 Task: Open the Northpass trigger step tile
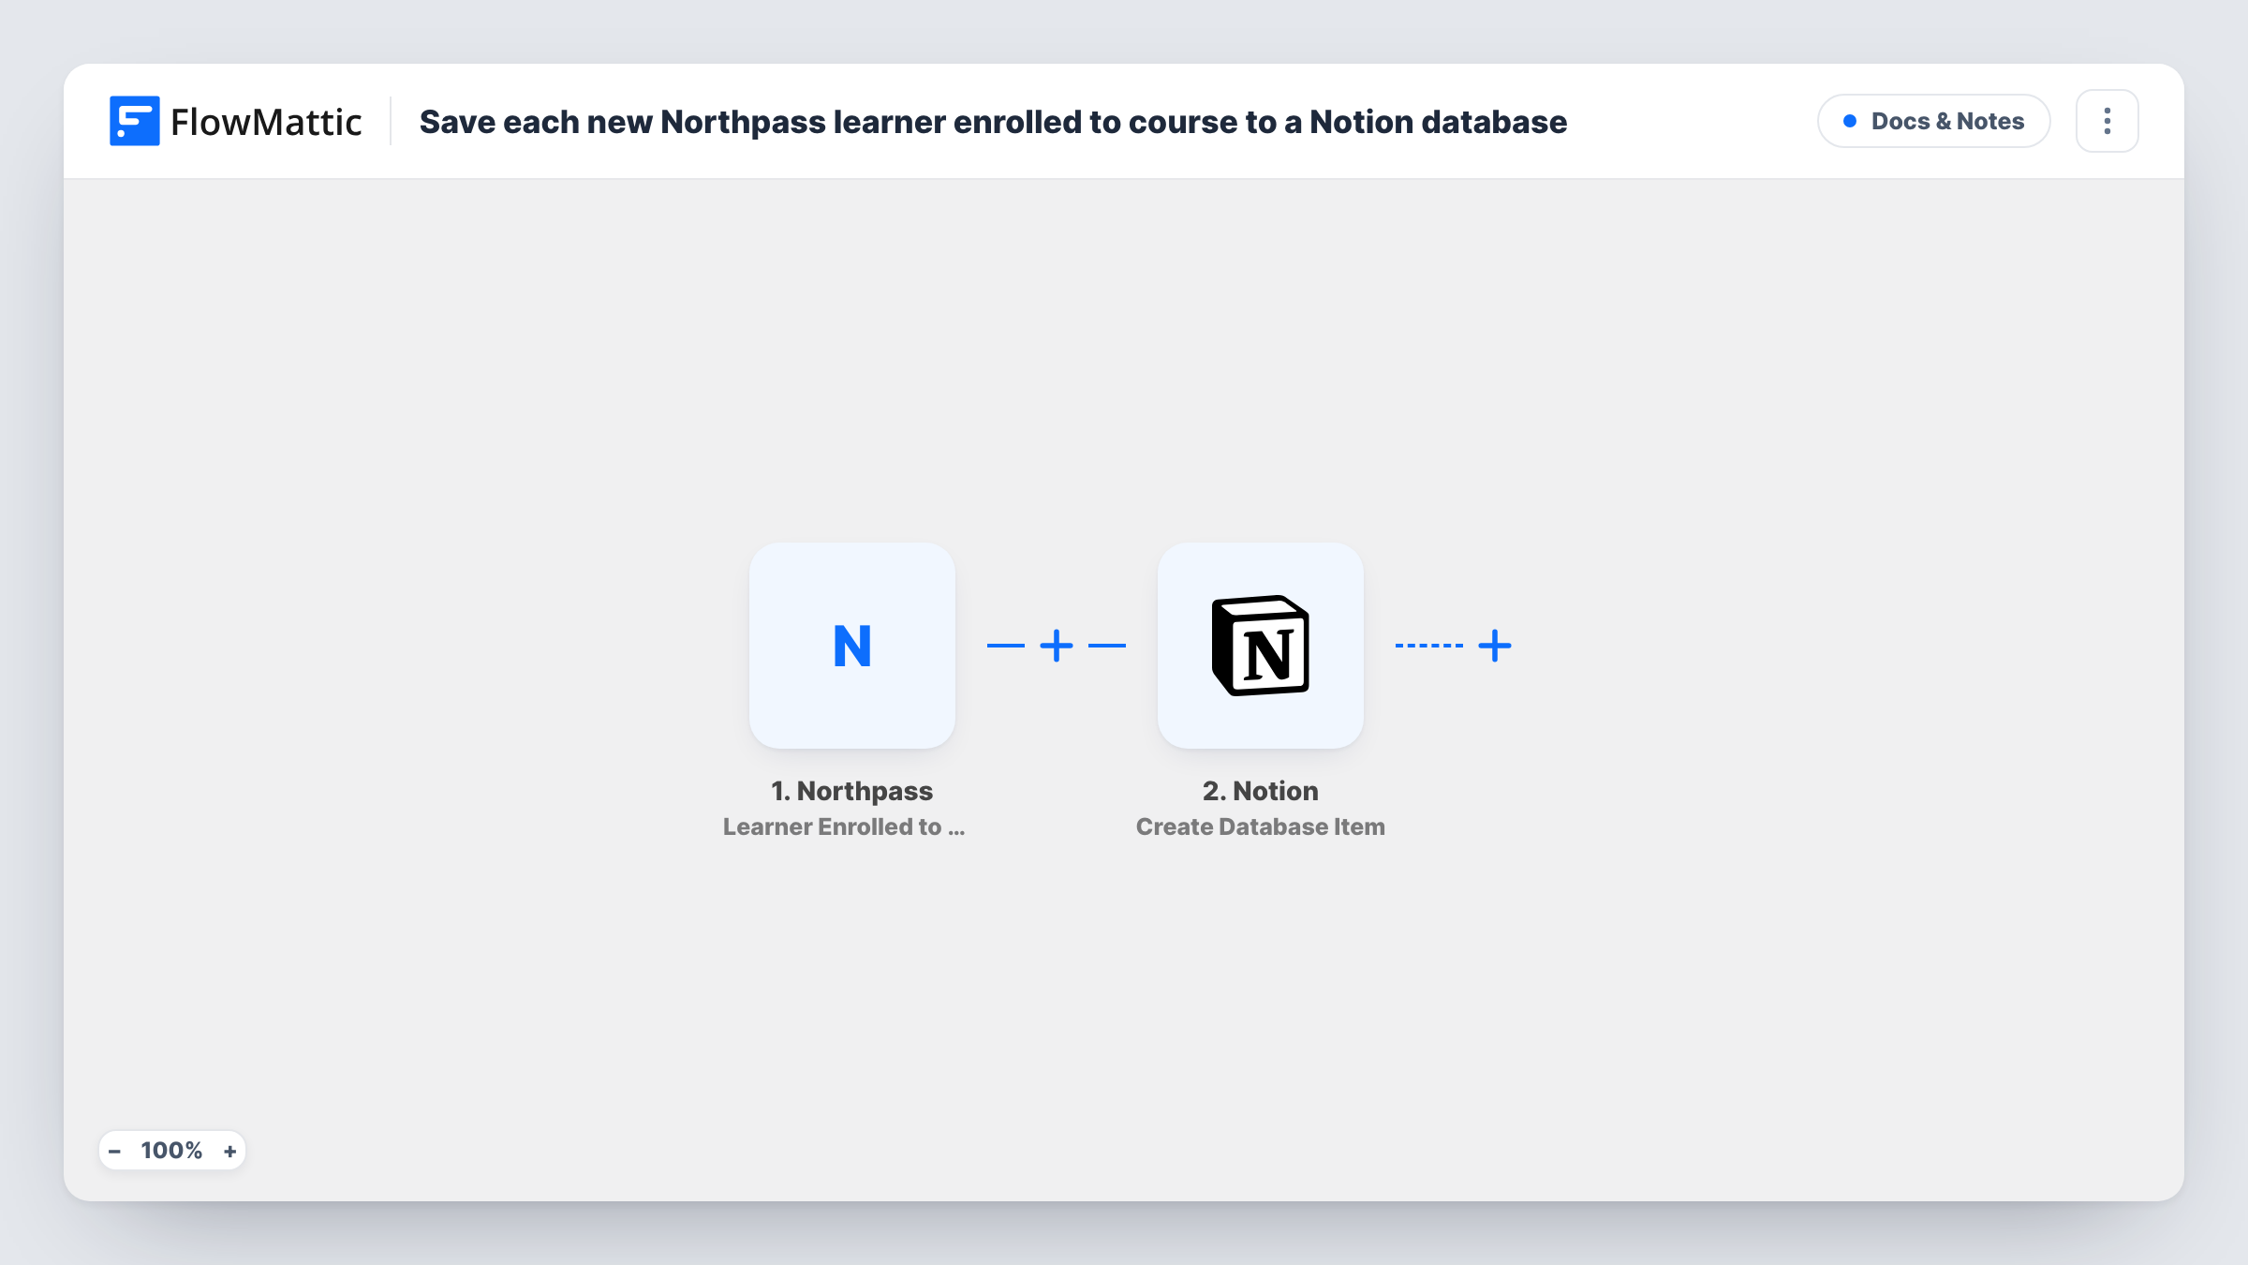[x=852, y=646]
